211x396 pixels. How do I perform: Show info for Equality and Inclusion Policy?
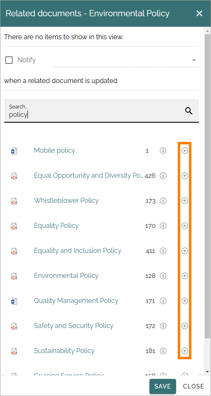click(x=163, y=251)
